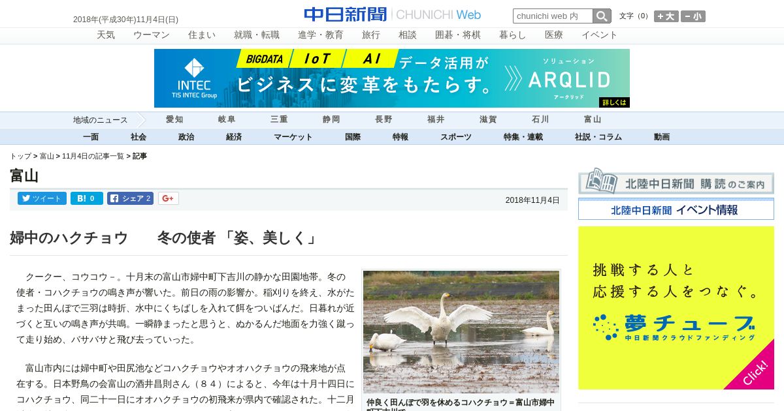
Task: Open 医療 section
Action: coord(554,35)
